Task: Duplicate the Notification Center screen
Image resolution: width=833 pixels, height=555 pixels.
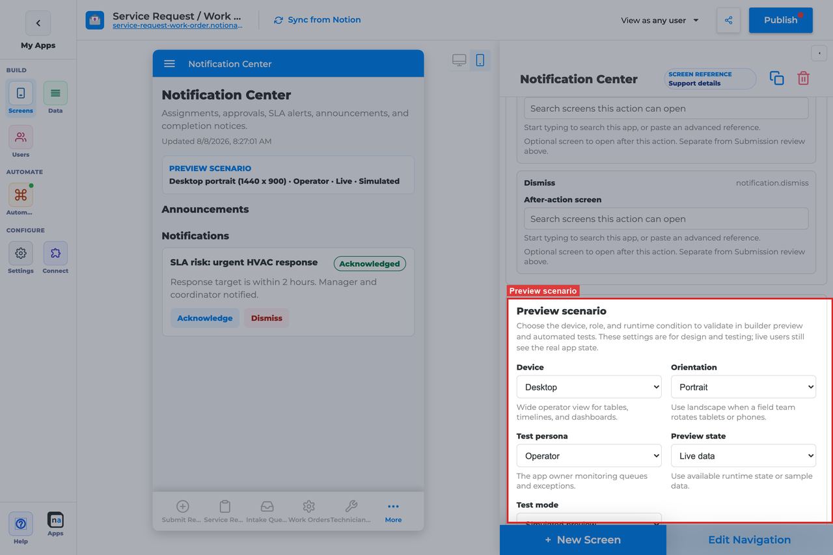Action: pos(777,78)
